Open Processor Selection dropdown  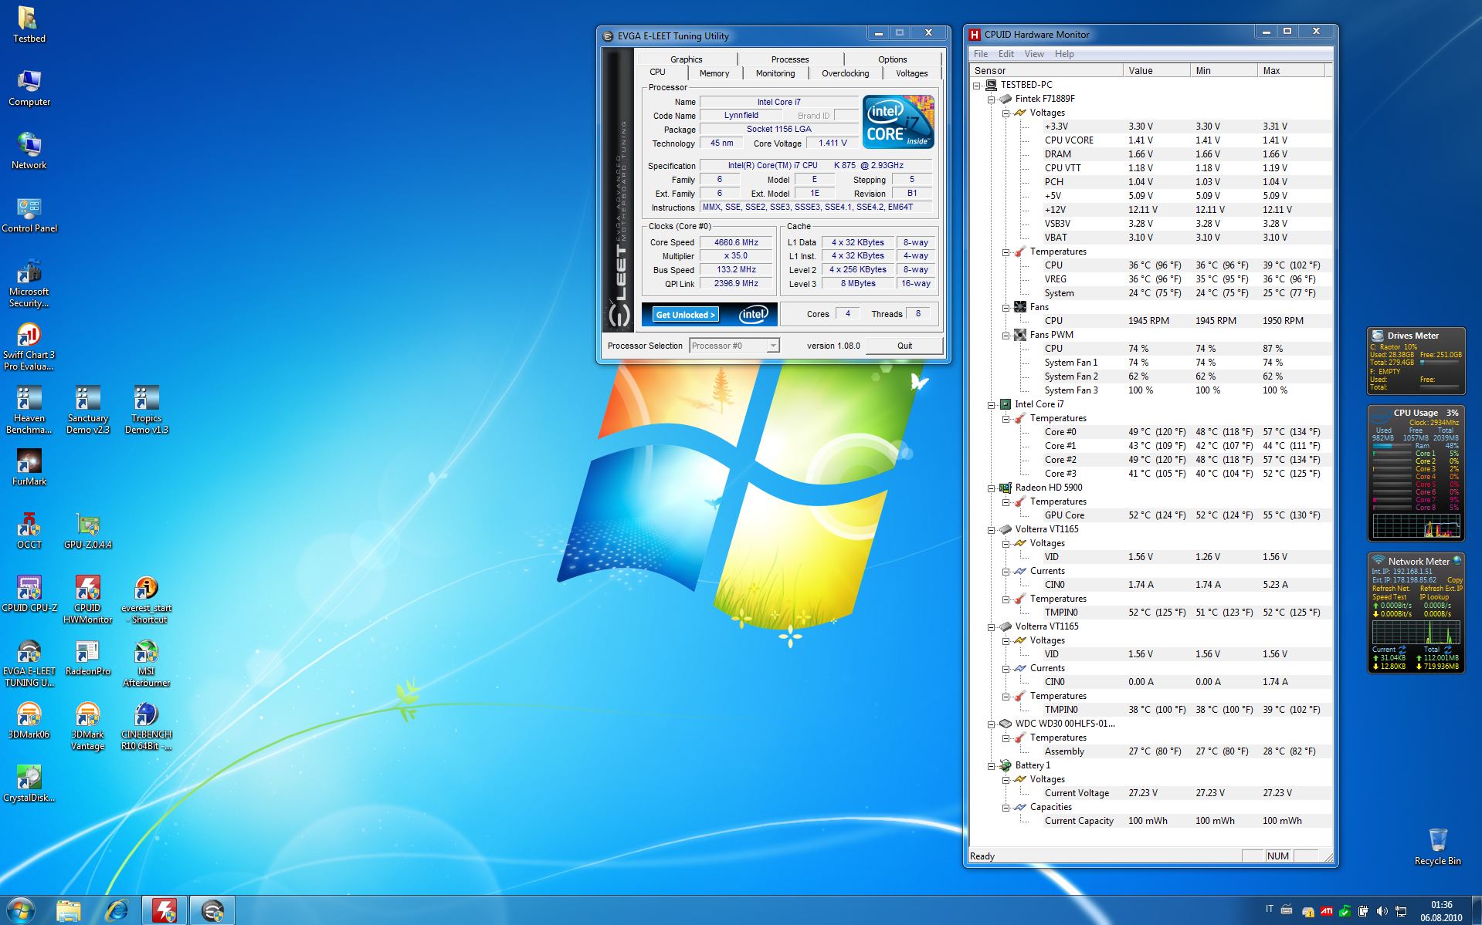point(734,346)
